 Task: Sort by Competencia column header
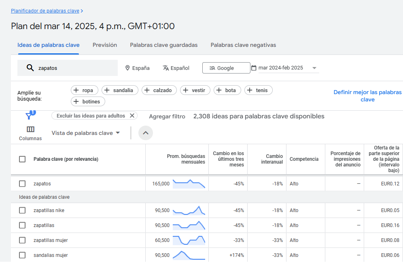pos(304,159)
